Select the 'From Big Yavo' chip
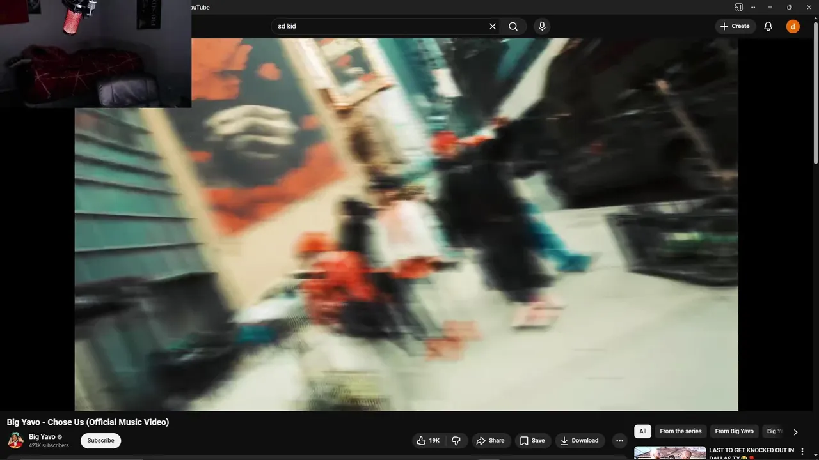The image size is (819, 460). pyautogui.click(x=735, y=431)
